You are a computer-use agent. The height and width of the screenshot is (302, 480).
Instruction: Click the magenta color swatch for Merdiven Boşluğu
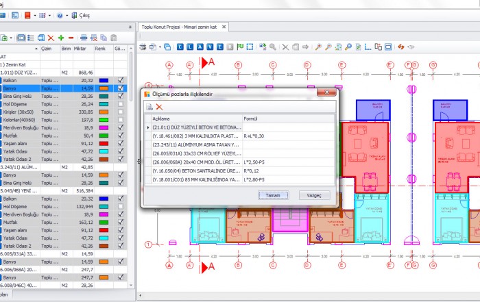(103, 127)
